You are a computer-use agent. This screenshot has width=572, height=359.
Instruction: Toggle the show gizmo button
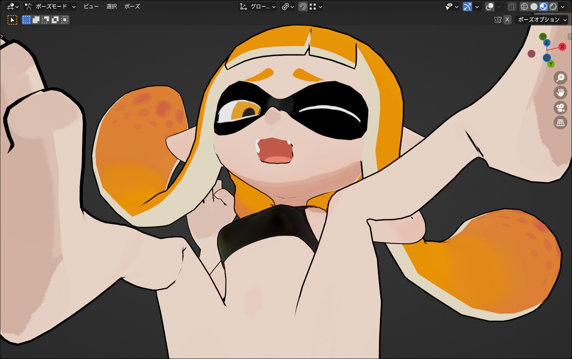(x=468, y=7)
